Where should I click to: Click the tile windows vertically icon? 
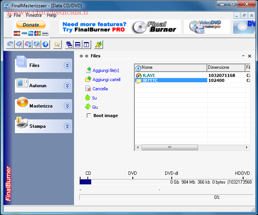tap(86, 45)
